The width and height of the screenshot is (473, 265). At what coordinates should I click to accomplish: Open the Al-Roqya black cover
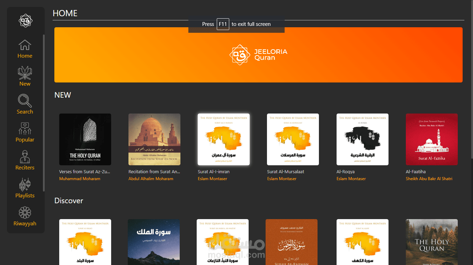[363, 139]
